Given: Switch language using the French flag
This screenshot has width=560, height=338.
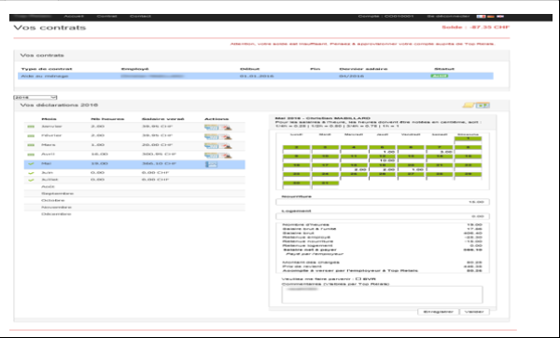Looking at the screenshot, I should click(x=481, y=17).
